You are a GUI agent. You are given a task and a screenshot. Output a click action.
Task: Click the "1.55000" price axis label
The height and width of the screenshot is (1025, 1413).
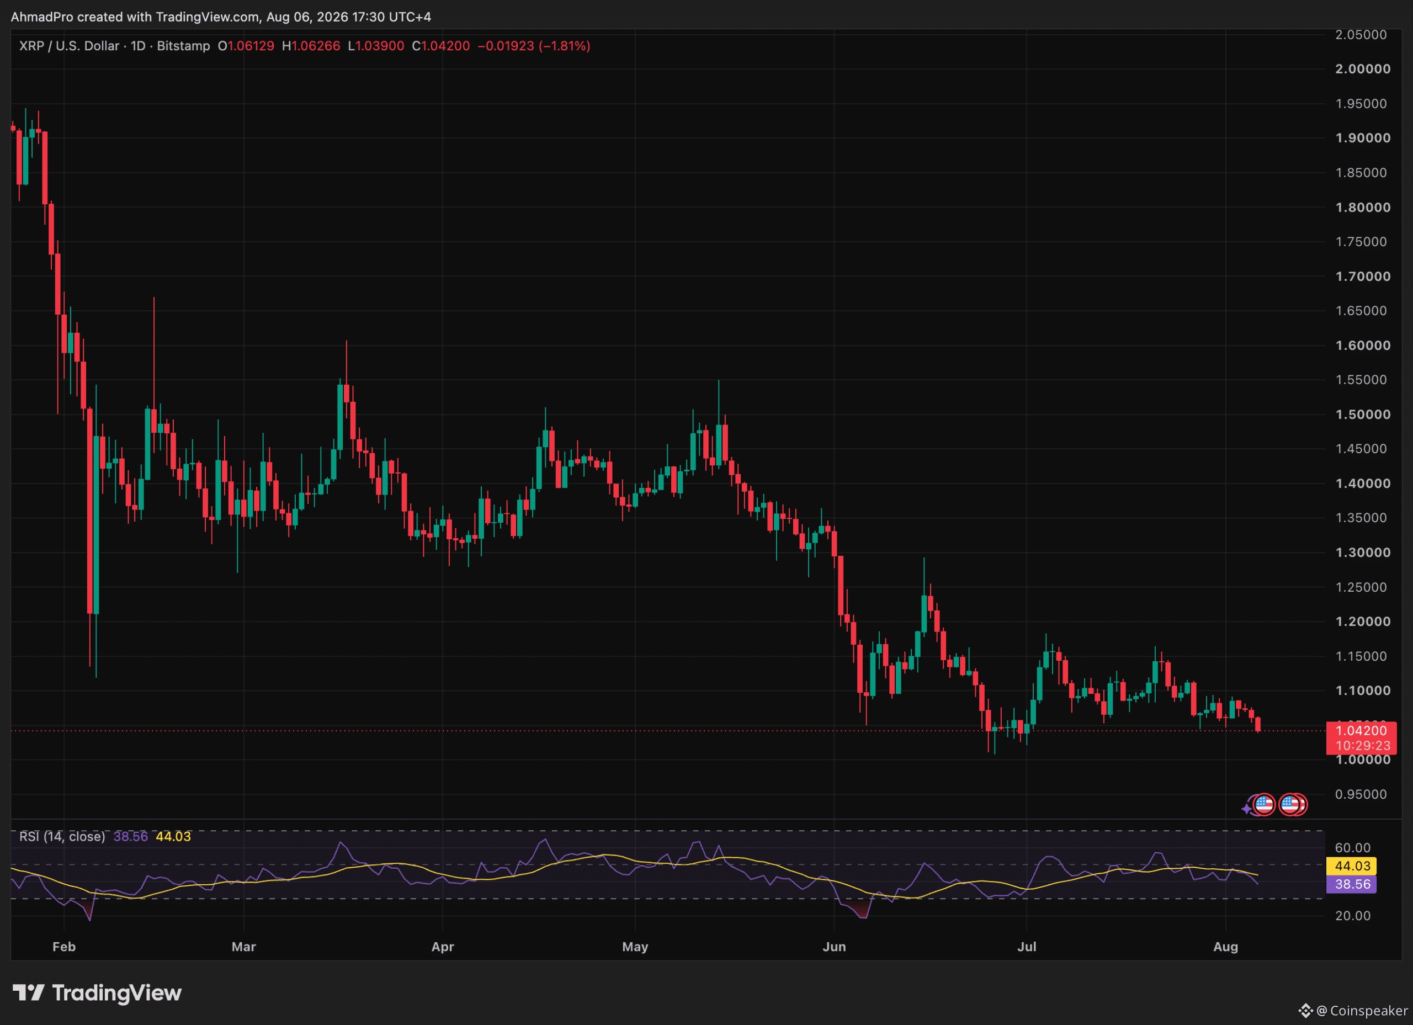pos(1361,379)
